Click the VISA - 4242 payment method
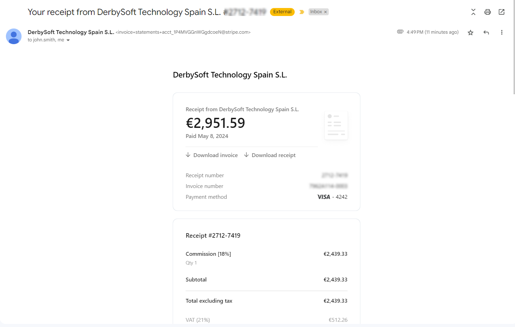Image resolution: width=515 pixels, height=327 pixels. point(332,197)
